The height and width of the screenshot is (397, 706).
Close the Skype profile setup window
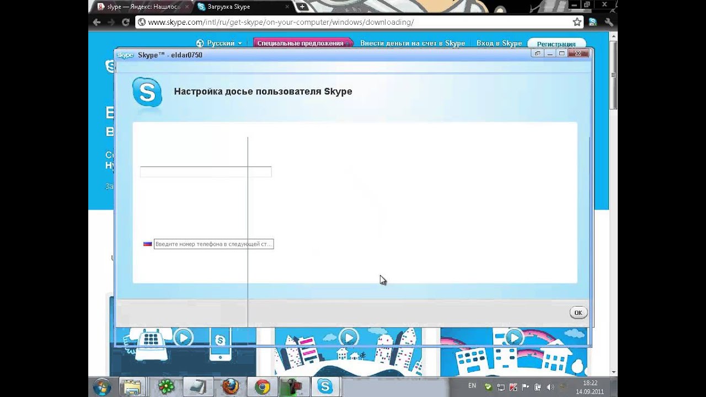578,53
